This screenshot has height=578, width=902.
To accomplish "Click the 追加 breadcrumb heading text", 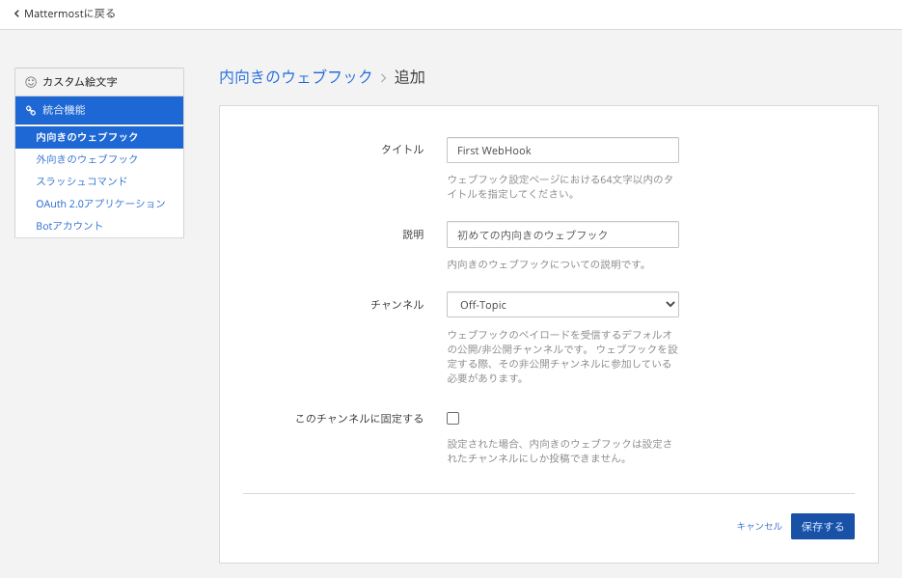I will 410,77.
